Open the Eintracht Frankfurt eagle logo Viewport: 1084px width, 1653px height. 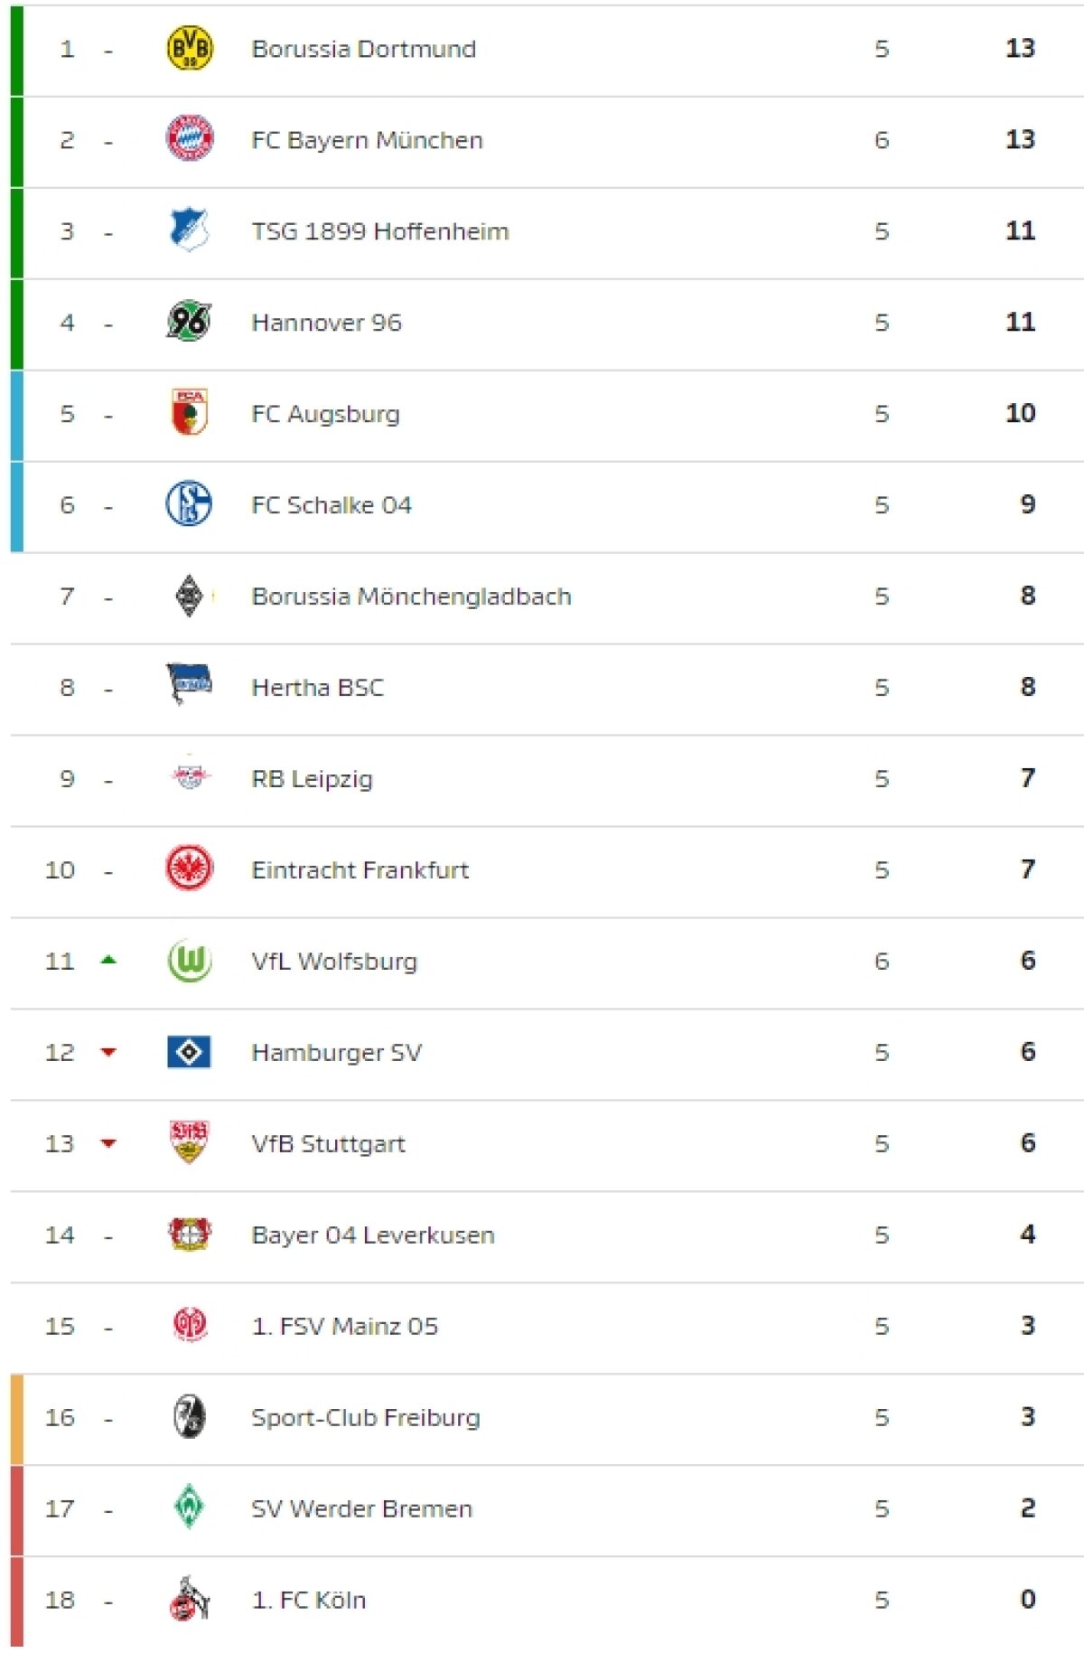click(x=190, y=869)
